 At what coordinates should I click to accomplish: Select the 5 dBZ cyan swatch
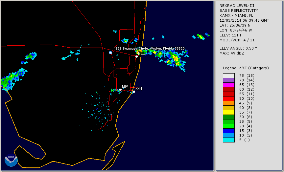tap(229, 140)
